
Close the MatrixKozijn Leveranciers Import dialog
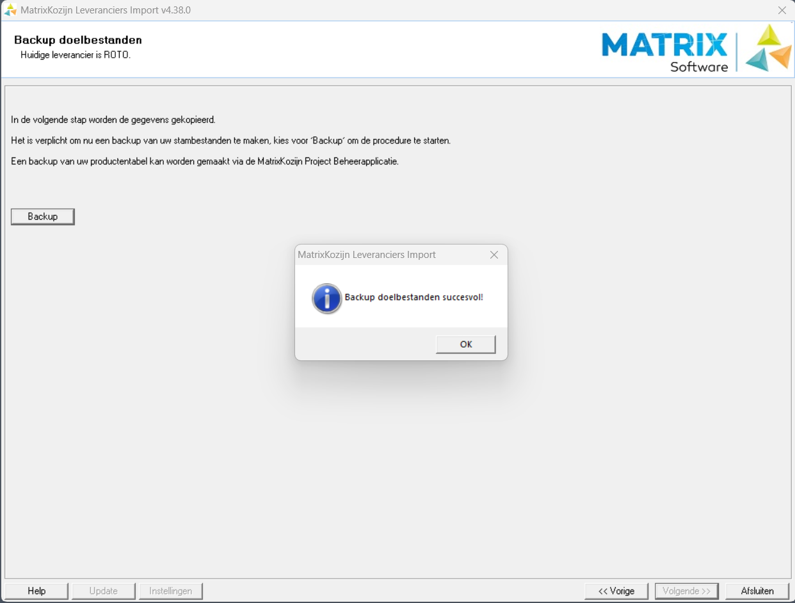pyautogui.click(x=494, y=255)
